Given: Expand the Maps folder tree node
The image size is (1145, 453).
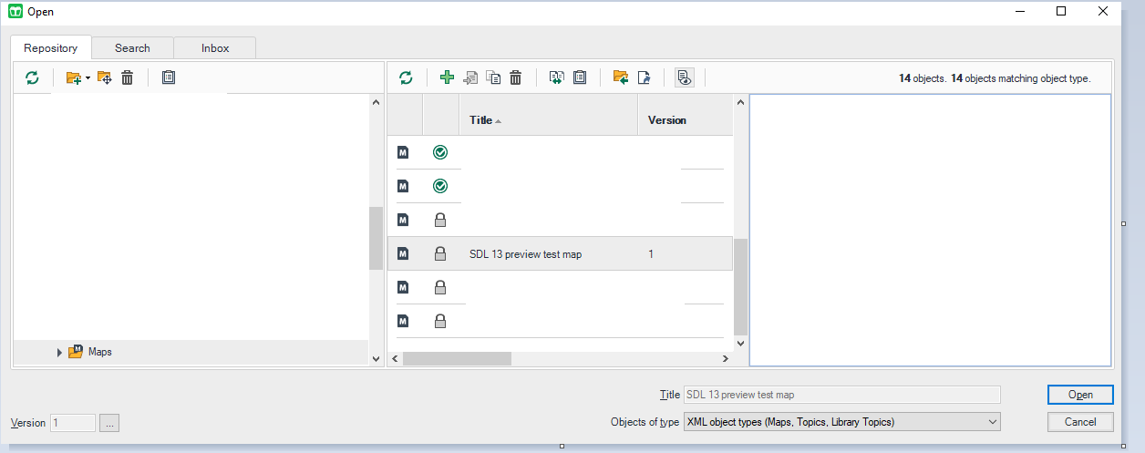Looking at the screenshot, I should [x=60, y=352].
